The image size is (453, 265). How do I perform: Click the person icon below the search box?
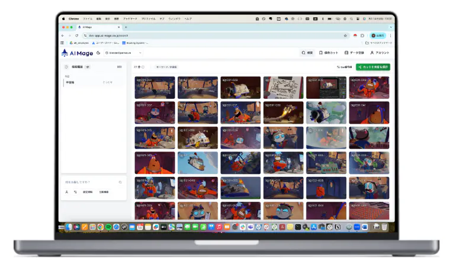pyautogui.click(x=67, y=192)
